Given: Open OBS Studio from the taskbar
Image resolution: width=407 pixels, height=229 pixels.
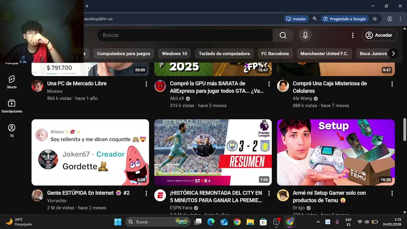Looking at the screenshot, I should 276,222.
